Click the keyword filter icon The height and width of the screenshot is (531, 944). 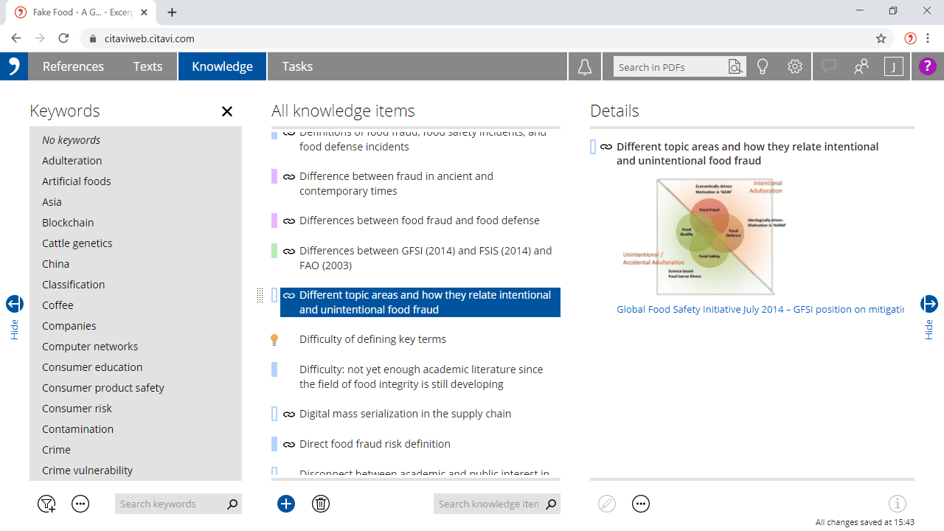click(46, 504)
